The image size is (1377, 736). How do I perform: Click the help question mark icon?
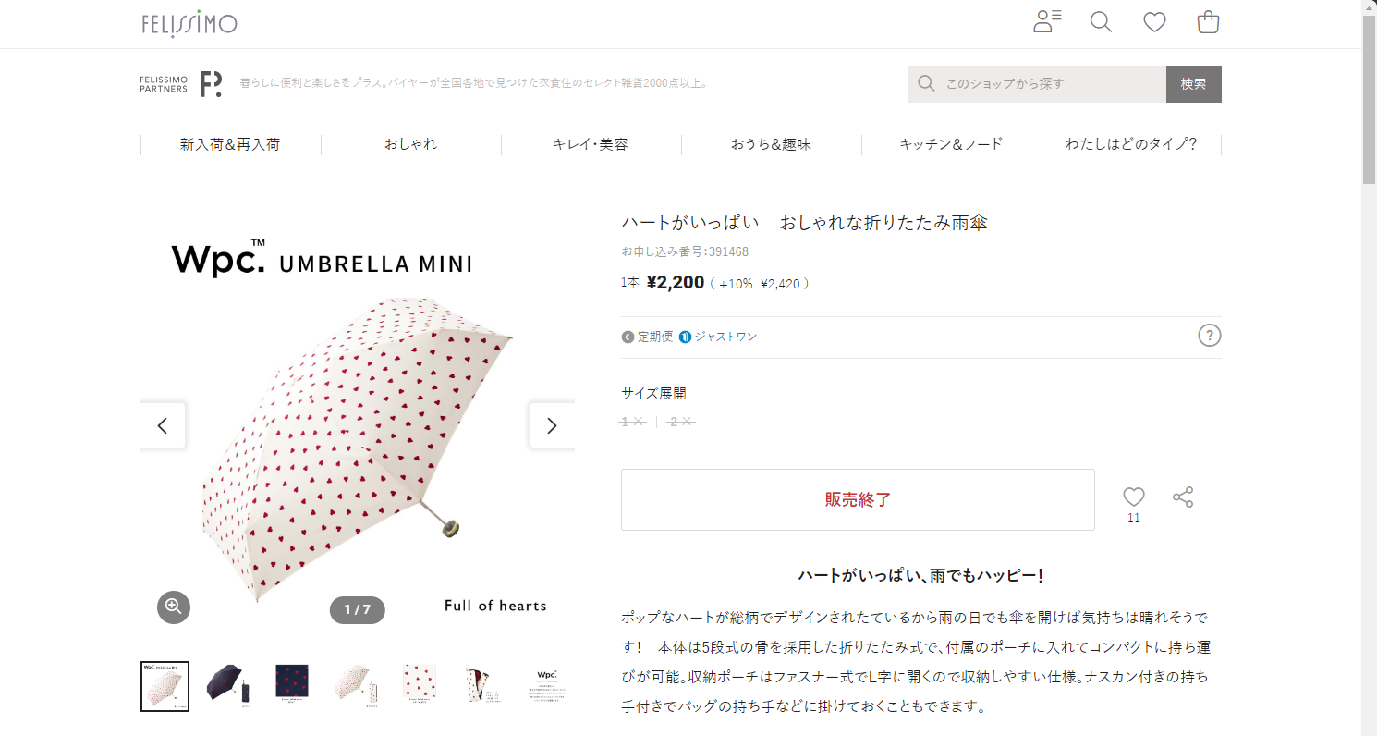(1210, 336)
